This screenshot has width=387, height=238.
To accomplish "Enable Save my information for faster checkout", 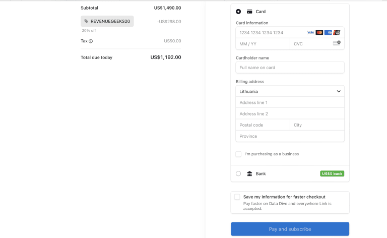I will tap(237, 197).
